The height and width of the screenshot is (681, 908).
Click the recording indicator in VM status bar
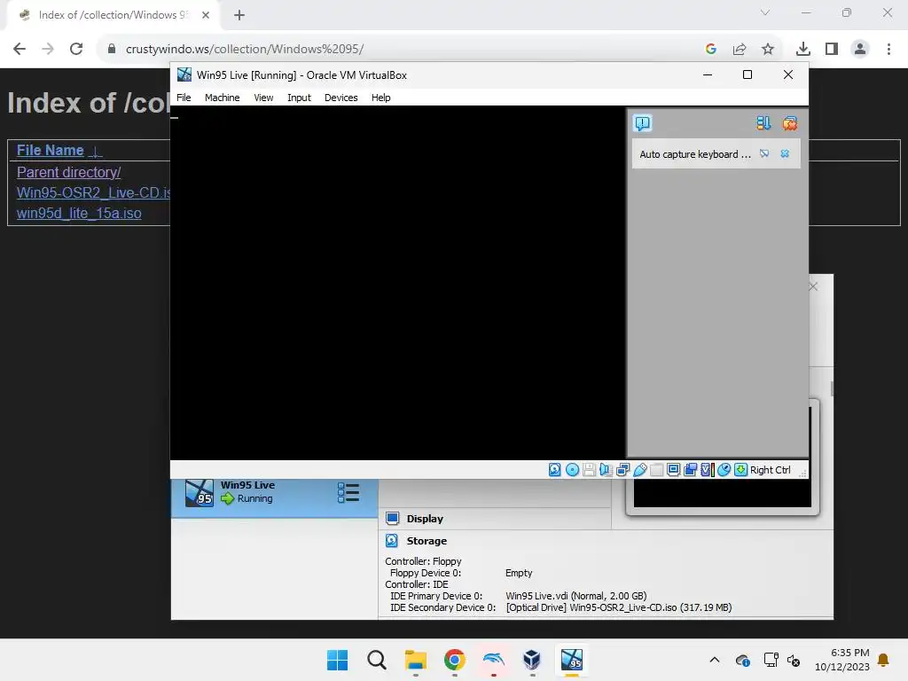690,470
